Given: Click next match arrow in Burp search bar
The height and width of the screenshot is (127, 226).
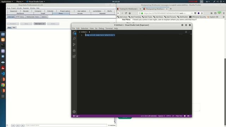Looking at the screenshot, I should (x=23, y=125).
